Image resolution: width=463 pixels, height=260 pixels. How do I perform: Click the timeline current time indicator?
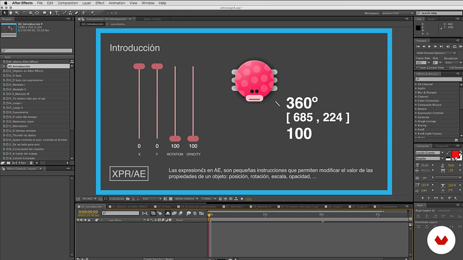(209, 215)
